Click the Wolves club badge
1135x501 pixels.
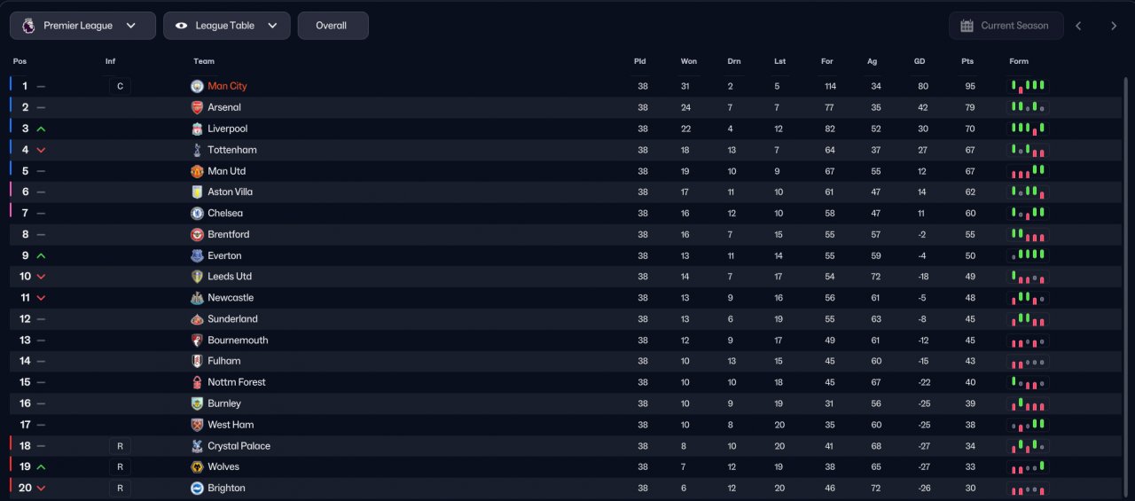coord(197,467)
